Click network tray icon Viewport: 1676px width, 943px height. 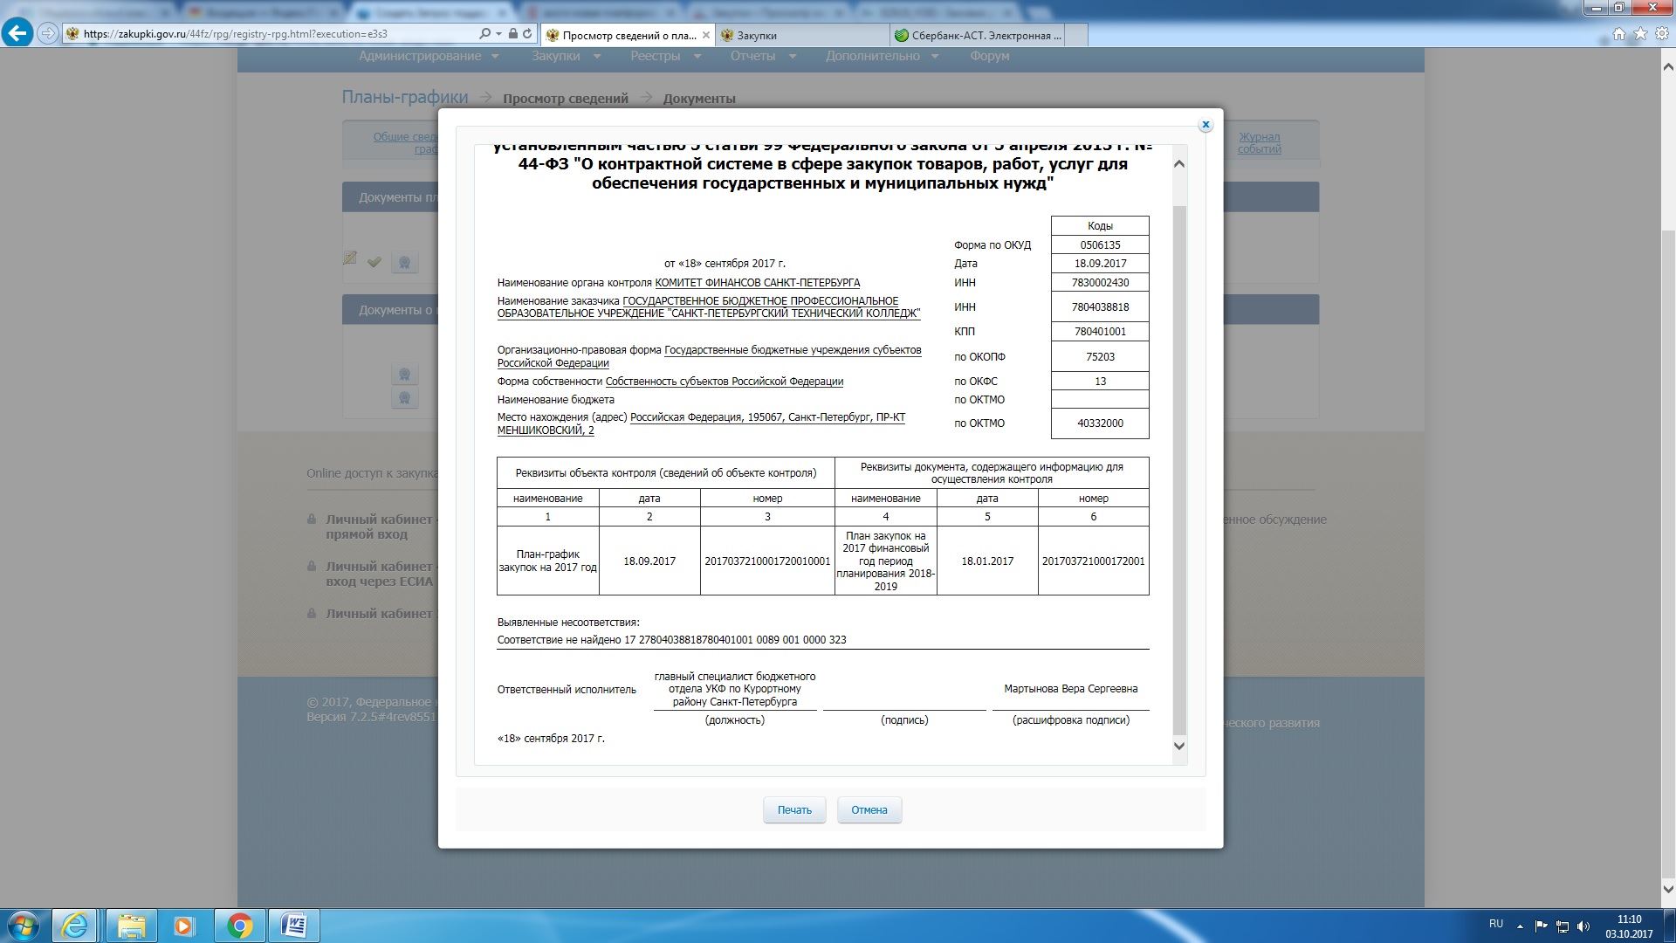pos(1563,926)
